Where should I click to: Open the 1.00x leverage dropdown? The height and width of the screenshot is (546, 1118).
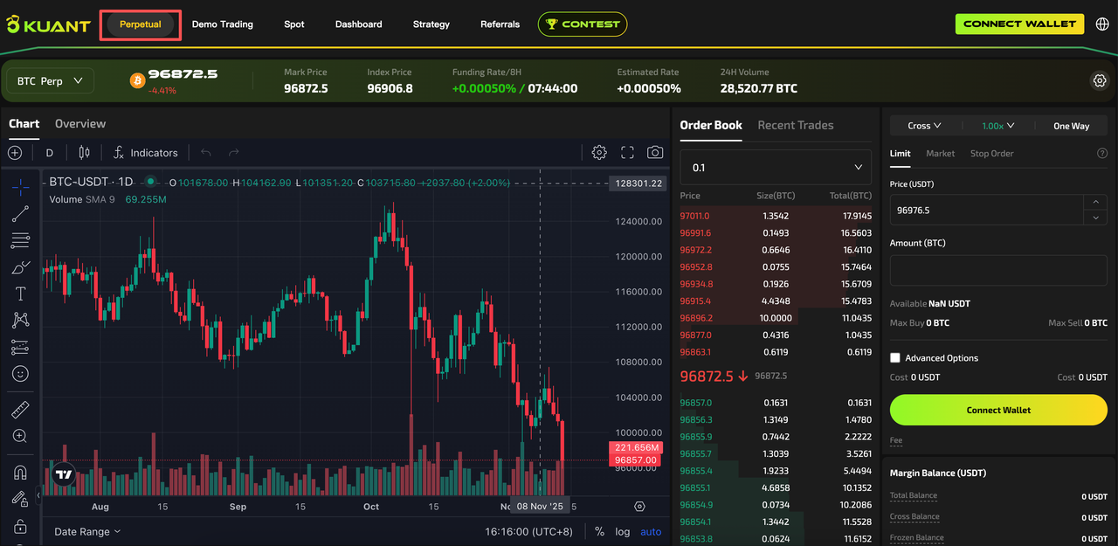tap(997, 126)
